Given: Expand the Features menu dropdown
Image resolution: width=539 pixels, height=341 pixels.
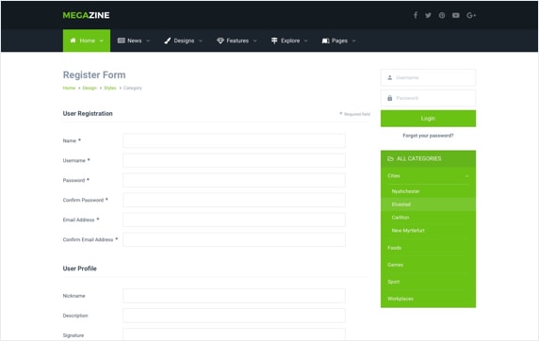Looking at the screenshot, I should pyautogui.click(x=254, y=41).
